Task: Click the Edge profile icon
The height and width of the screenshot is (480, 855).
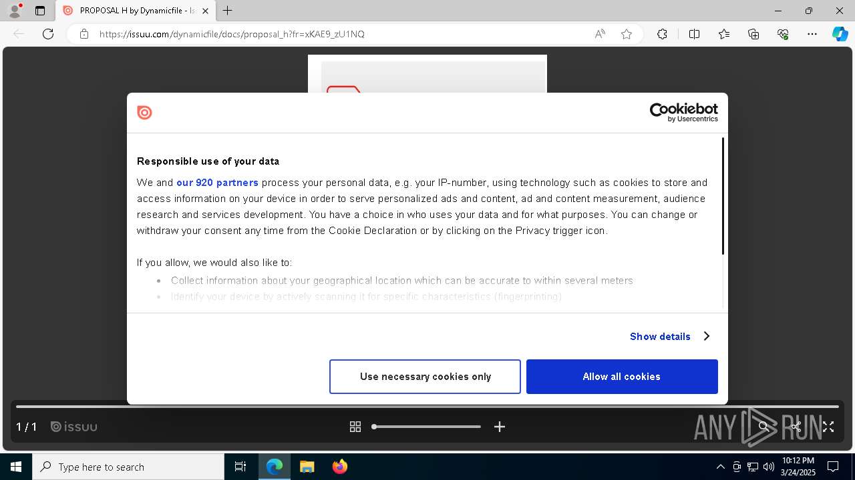Action: pos(14,11)
